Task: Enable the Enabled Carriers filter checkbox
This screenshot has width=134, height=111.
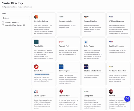Action: pos(3,23)
